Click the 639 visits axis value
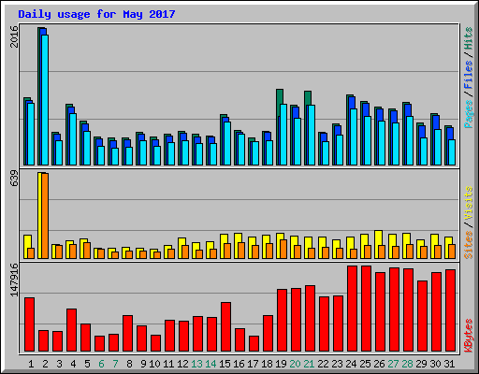The height and width of the screenshot is (374, 479). (x=14, y=179)
